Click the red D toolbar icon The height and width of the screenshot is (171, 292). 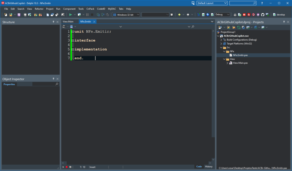coord(254,15)
